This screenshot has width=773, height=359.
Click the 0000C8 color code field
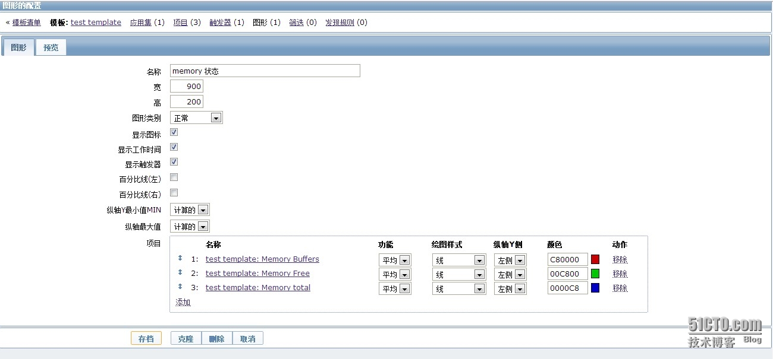pyautogui.click(x=568, y=288)
